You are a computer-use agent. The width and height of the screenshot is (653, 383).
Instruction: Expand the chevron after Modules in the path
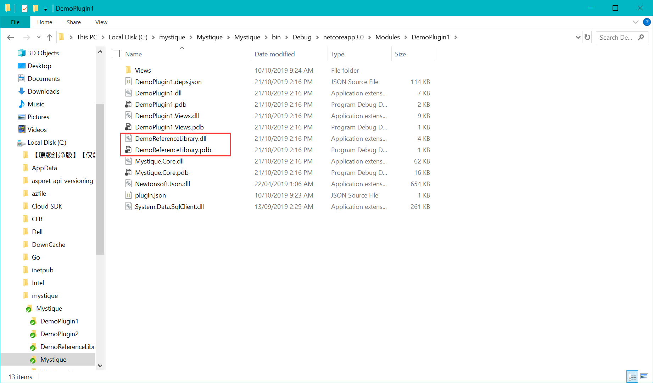406,37
